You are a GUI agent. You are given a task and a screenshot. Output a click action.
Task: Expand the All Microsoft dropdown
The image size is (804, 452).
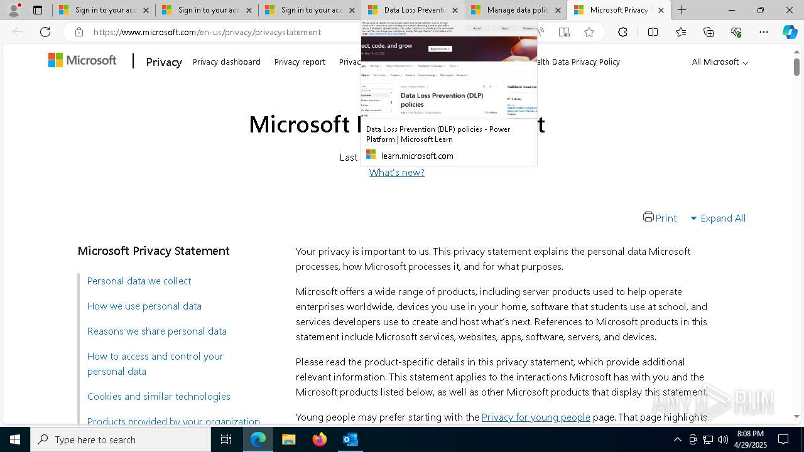(x=720, y=62)
